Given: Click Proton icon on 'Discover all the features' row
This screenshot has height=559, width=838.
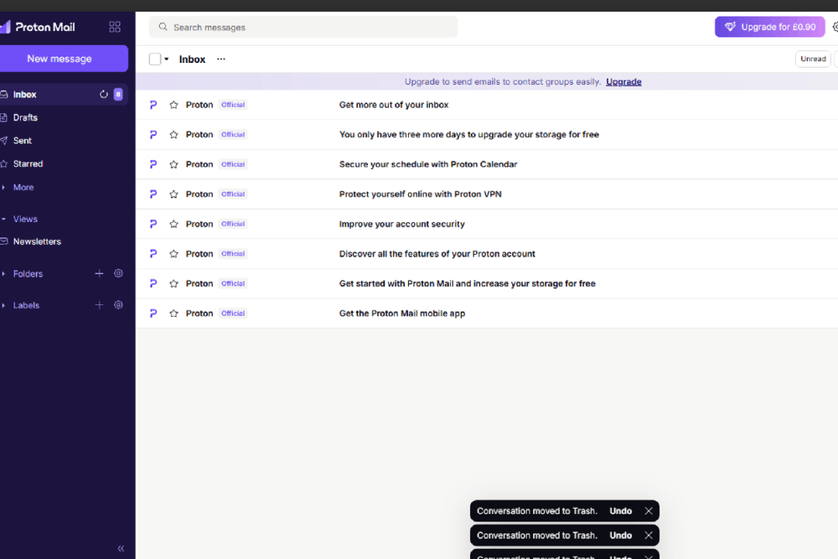Looking at the screenshot, I should pyautogui.click(x=153, y=254).
